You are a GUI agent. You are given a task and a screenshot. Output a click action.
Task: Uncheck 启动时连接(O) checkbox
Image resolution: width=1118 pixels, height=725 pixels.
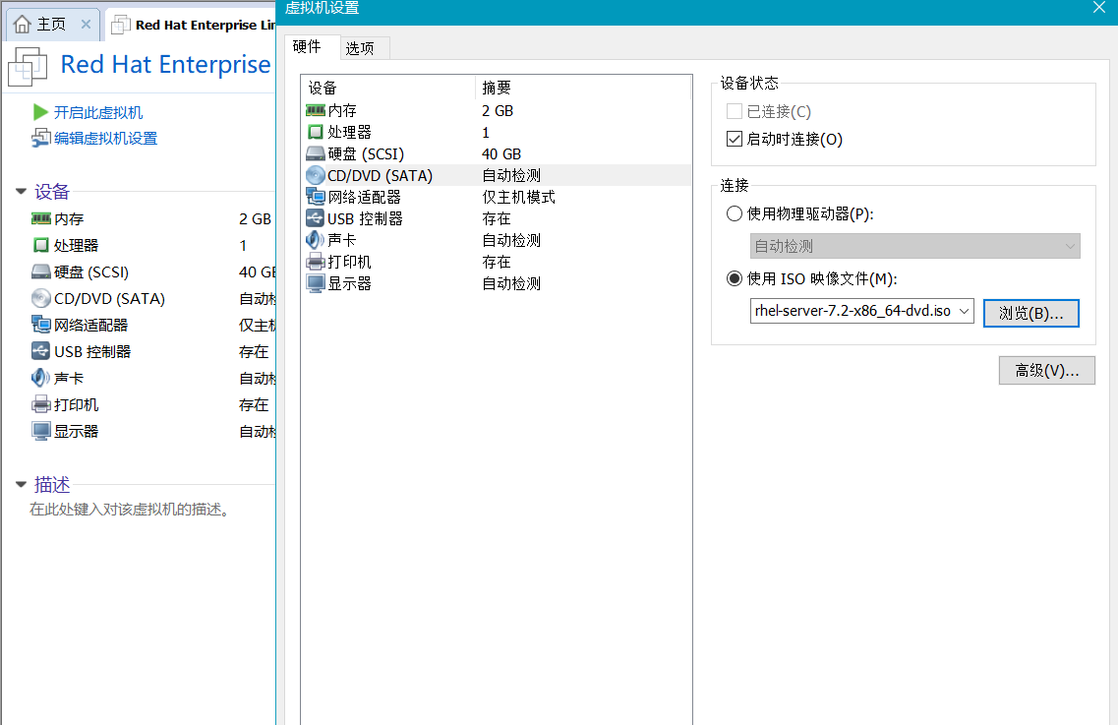click(x=734, y=139)
